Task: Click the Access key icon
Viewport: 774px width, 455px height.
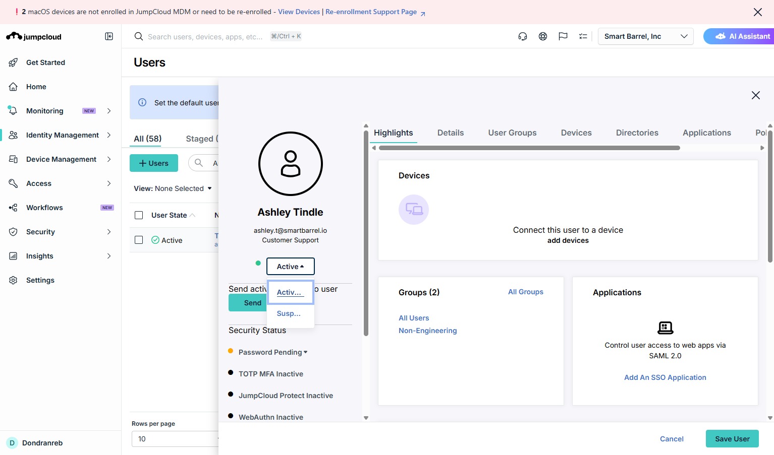Action: click(x=14, y=183)
